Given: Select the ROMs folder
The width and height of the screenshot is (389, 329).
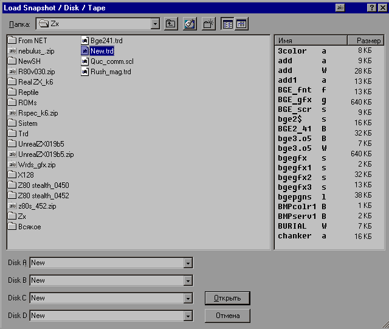Looking at the screenshot, I should [27, 103].
